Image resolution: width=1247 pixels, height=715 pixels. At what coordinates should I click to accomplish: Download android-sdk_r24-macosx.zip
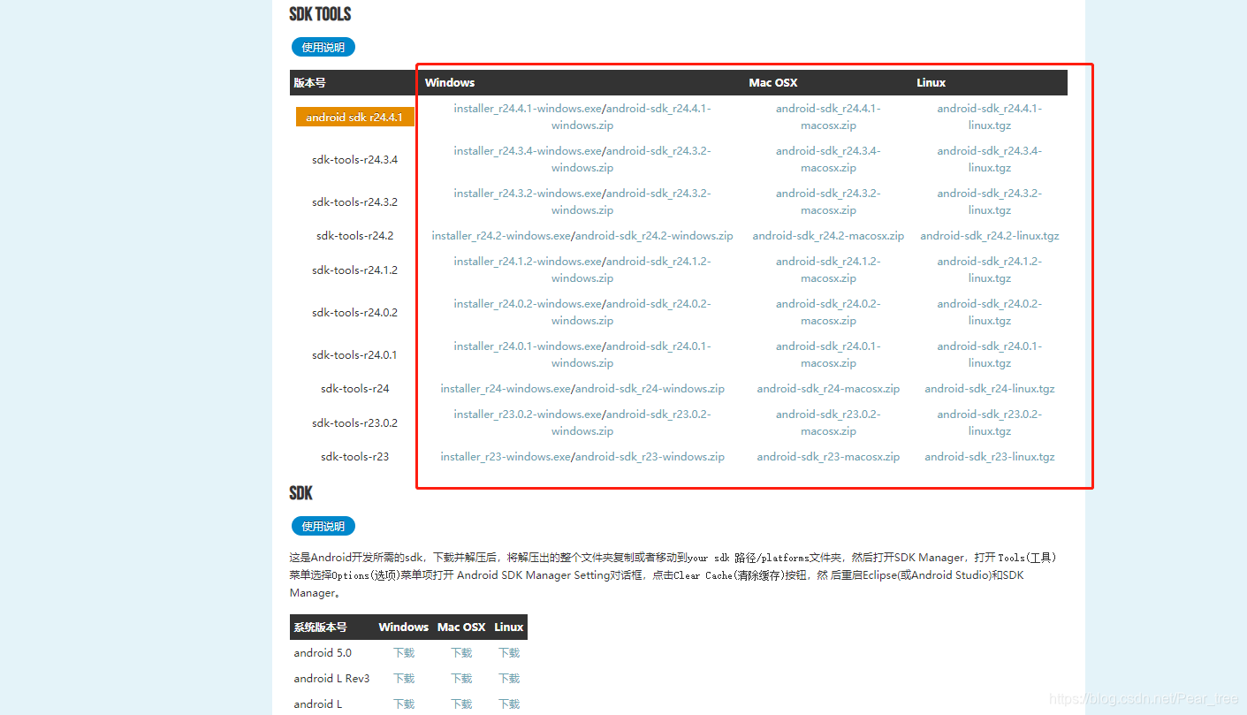(x=829, y=388)
